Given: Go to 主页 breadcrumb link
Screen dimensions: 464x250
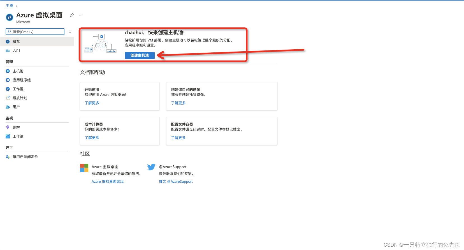Looking at the screenshot, I should [10, 6].
